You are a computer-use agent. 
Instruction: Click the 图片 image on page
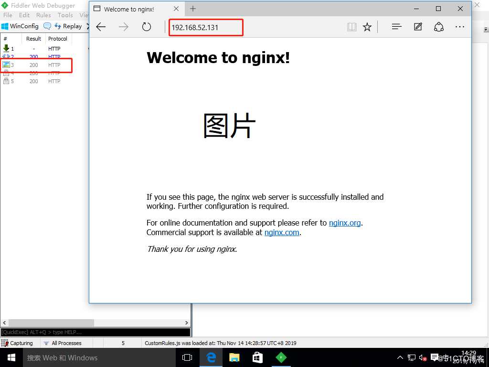click(229, 126)
